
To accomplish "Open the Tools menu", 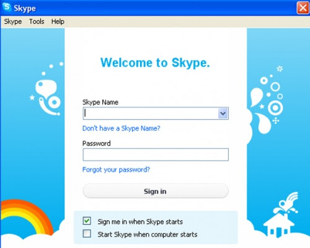I will click(x=37, y=22).
